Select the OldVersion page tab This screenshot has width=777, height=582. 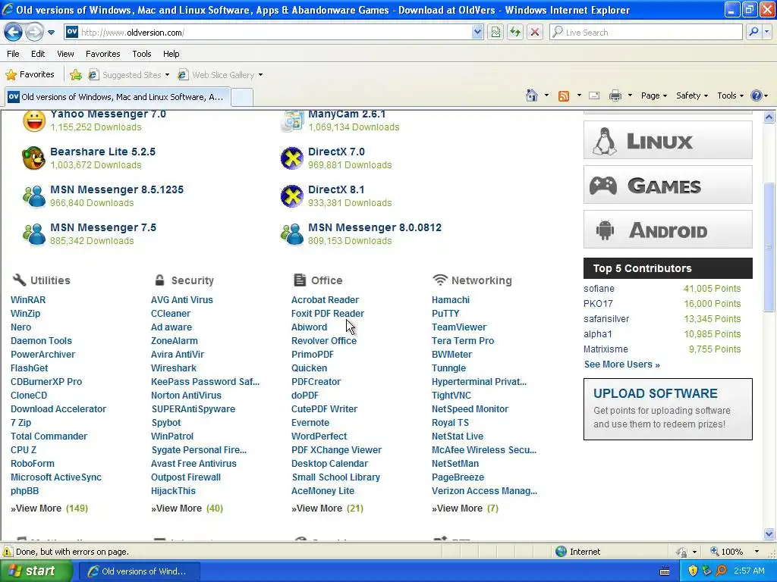(x=117, y=97)
